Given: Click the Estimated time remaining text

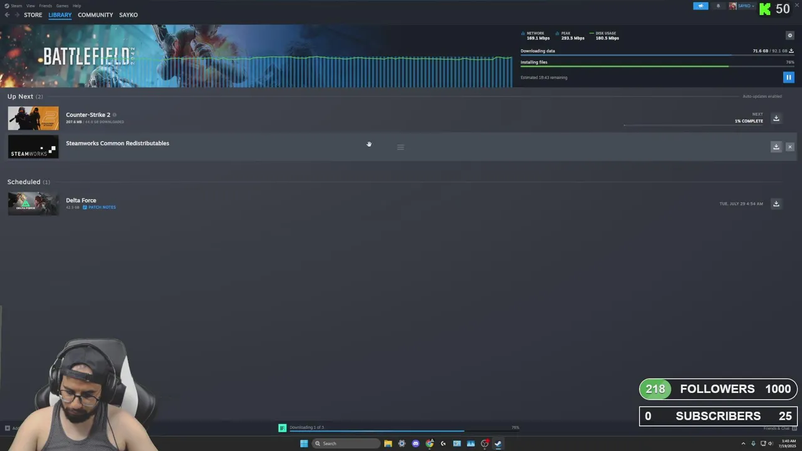Looking at the screenshot, I should coord(544,78).
